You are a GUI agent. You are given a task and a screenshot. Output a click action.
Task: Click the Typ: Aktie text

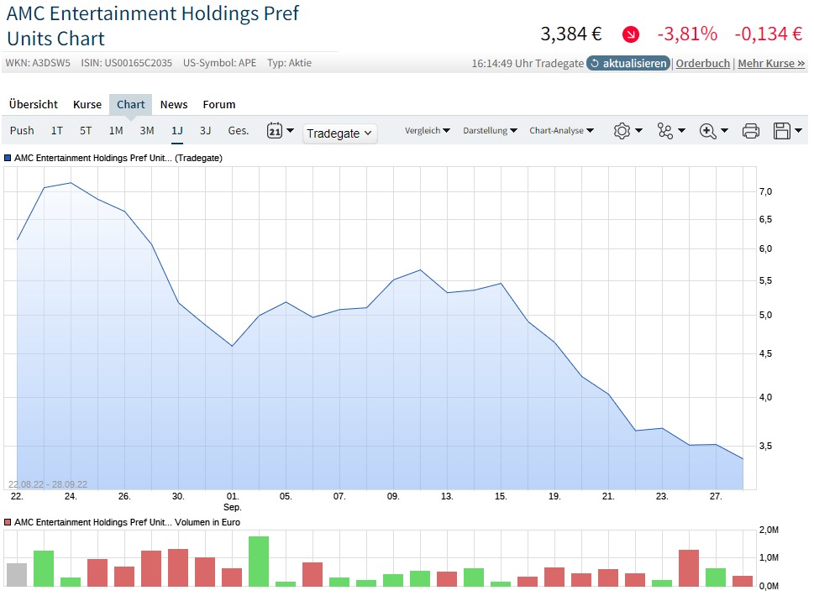(289, 63)
